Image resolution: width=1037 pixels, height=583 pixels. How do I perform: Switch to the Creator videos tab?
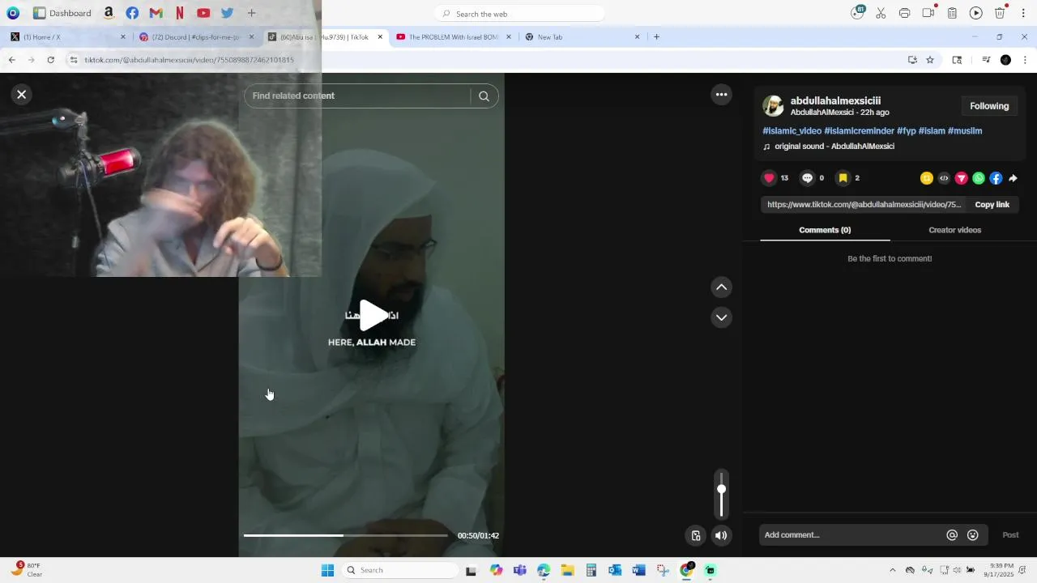click(x=954, y=230)
